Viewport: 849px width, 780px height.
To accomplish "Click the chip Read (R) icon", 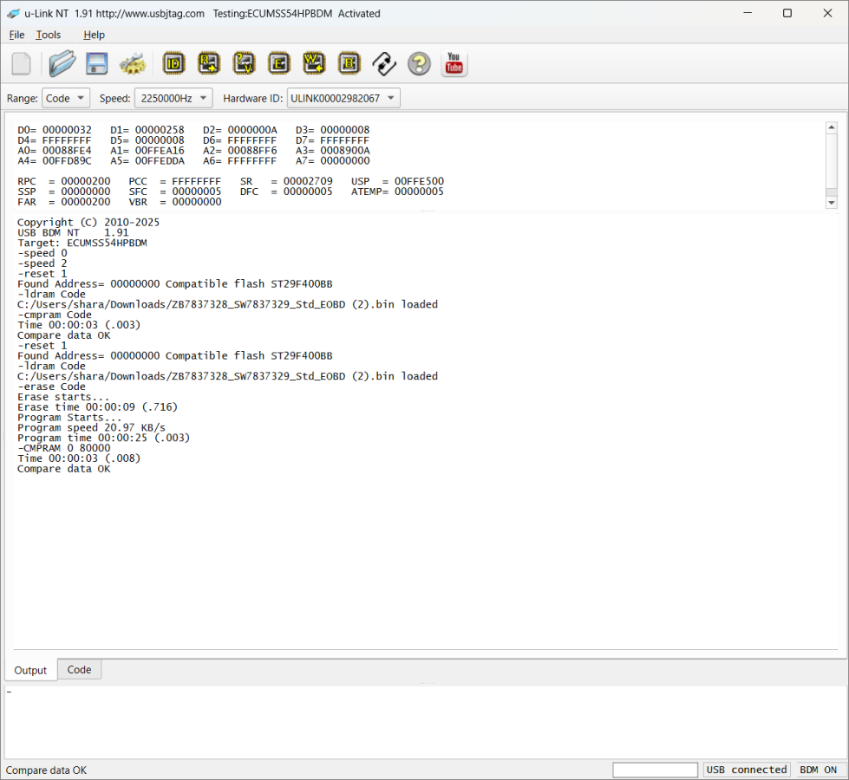I will click(209, 63).
